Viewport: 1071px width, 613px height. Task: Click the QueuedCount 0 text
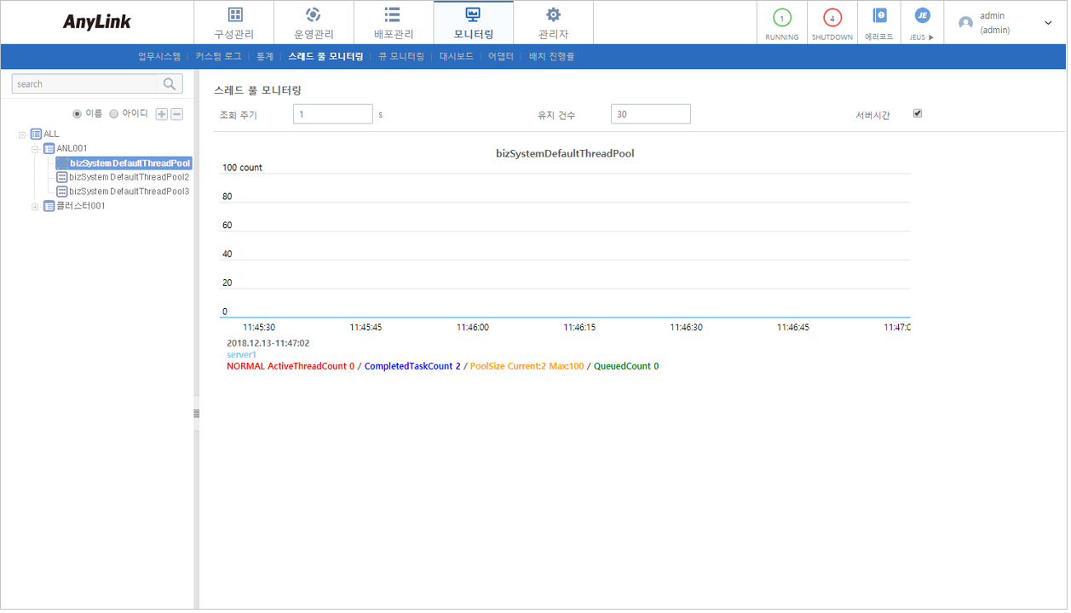point(626,366)
